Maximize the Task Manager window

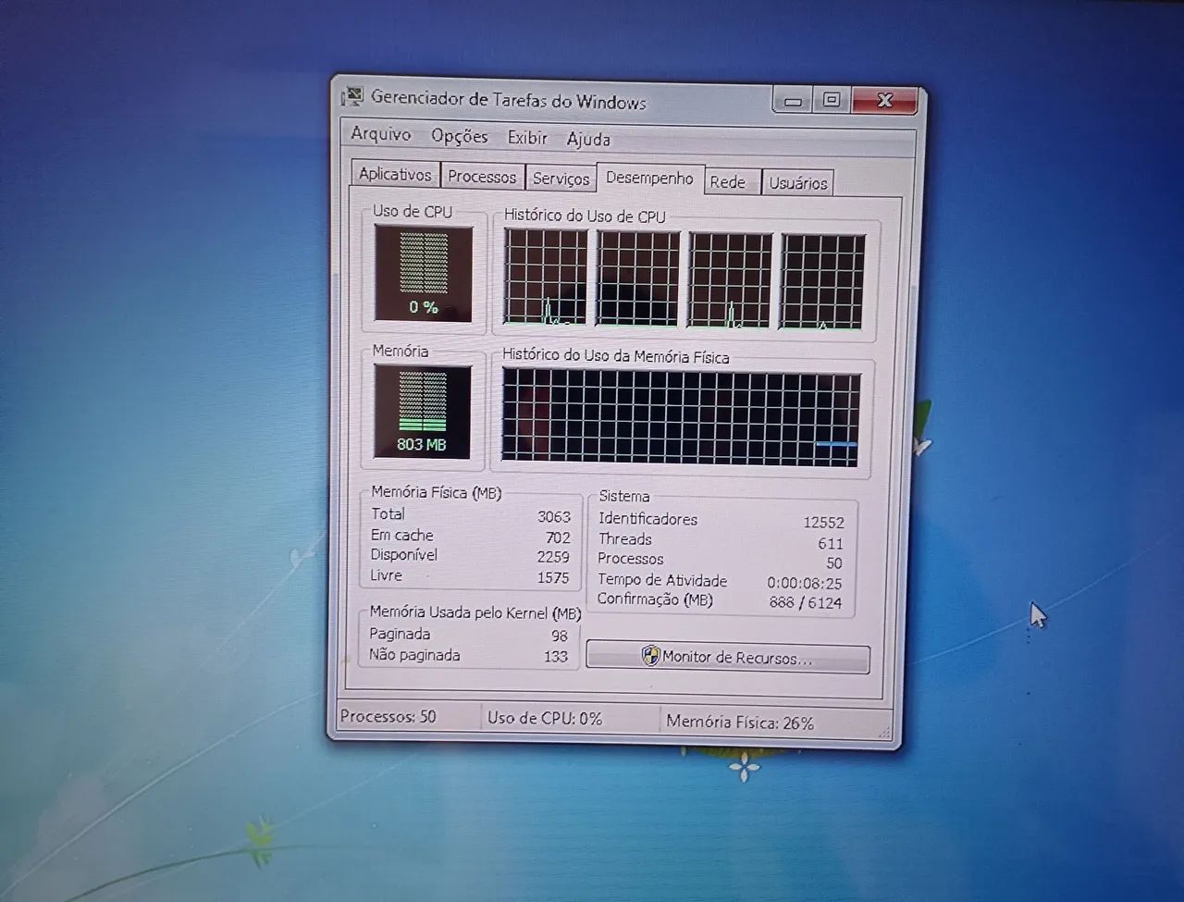(x=832, y=99)
